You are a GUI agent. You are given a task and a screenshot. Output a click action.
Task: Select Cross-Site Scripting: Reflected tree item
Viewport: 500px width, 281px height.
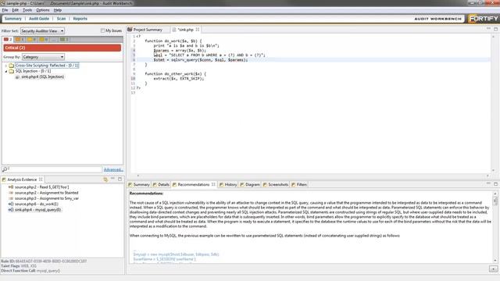(x=47, y=66)
